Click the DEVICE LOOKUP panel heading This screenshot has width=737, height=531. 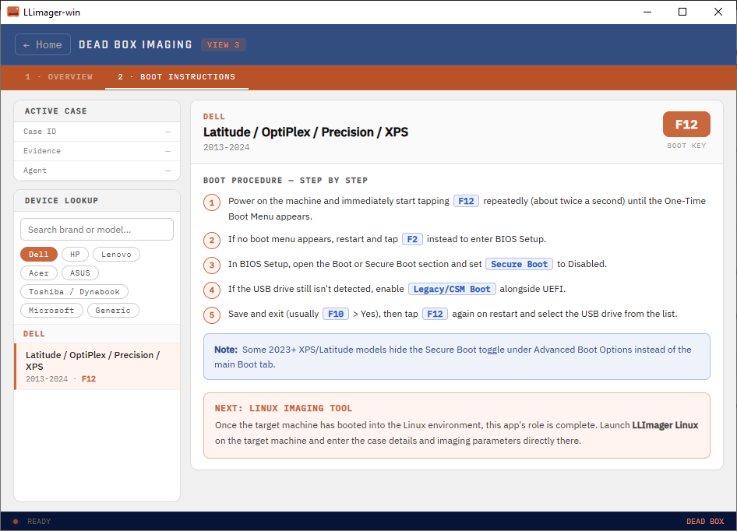point(62,201)
